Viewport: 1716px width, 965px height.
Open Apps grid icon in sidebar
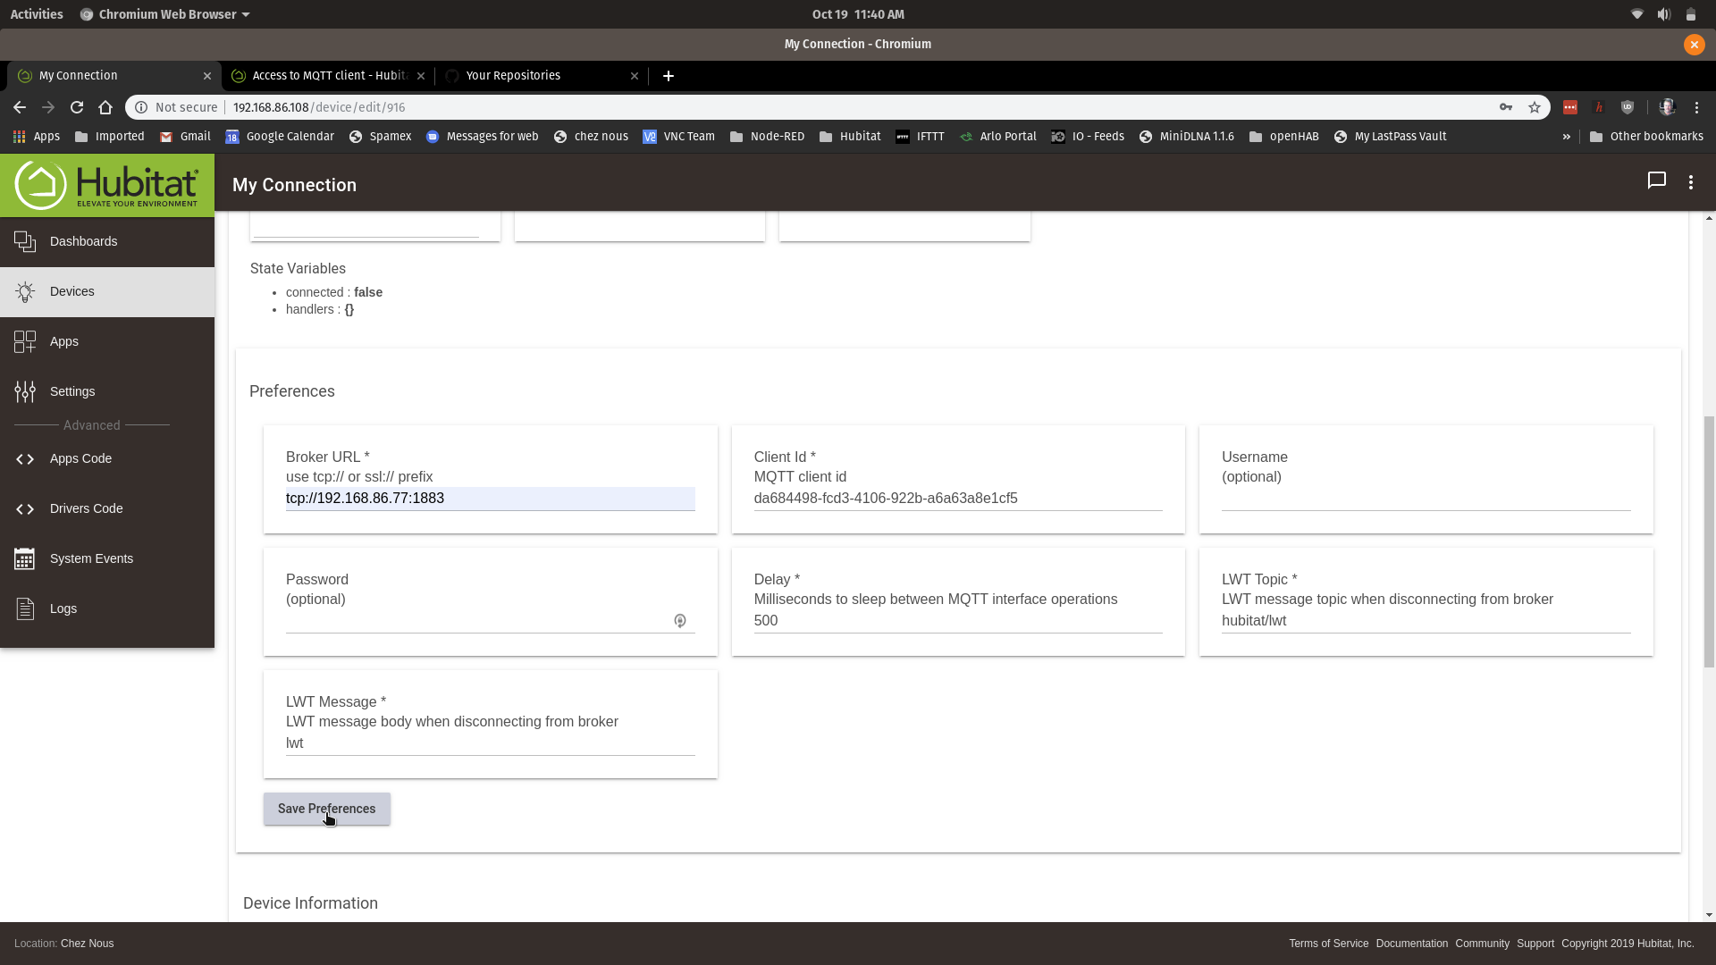point(25,341)
